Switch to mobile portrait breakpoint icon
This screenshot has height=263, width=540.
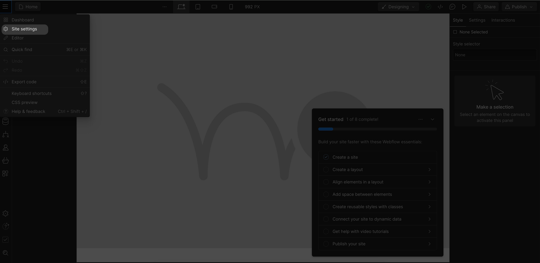point(231,7)
